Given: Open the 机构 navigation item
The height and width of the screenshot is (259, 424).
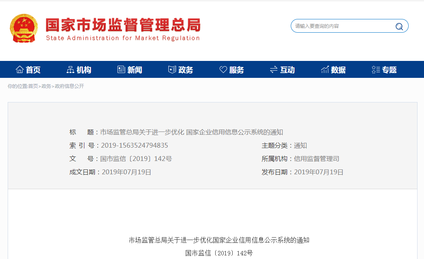Looking at the screenshot, I should coord(79,70).
